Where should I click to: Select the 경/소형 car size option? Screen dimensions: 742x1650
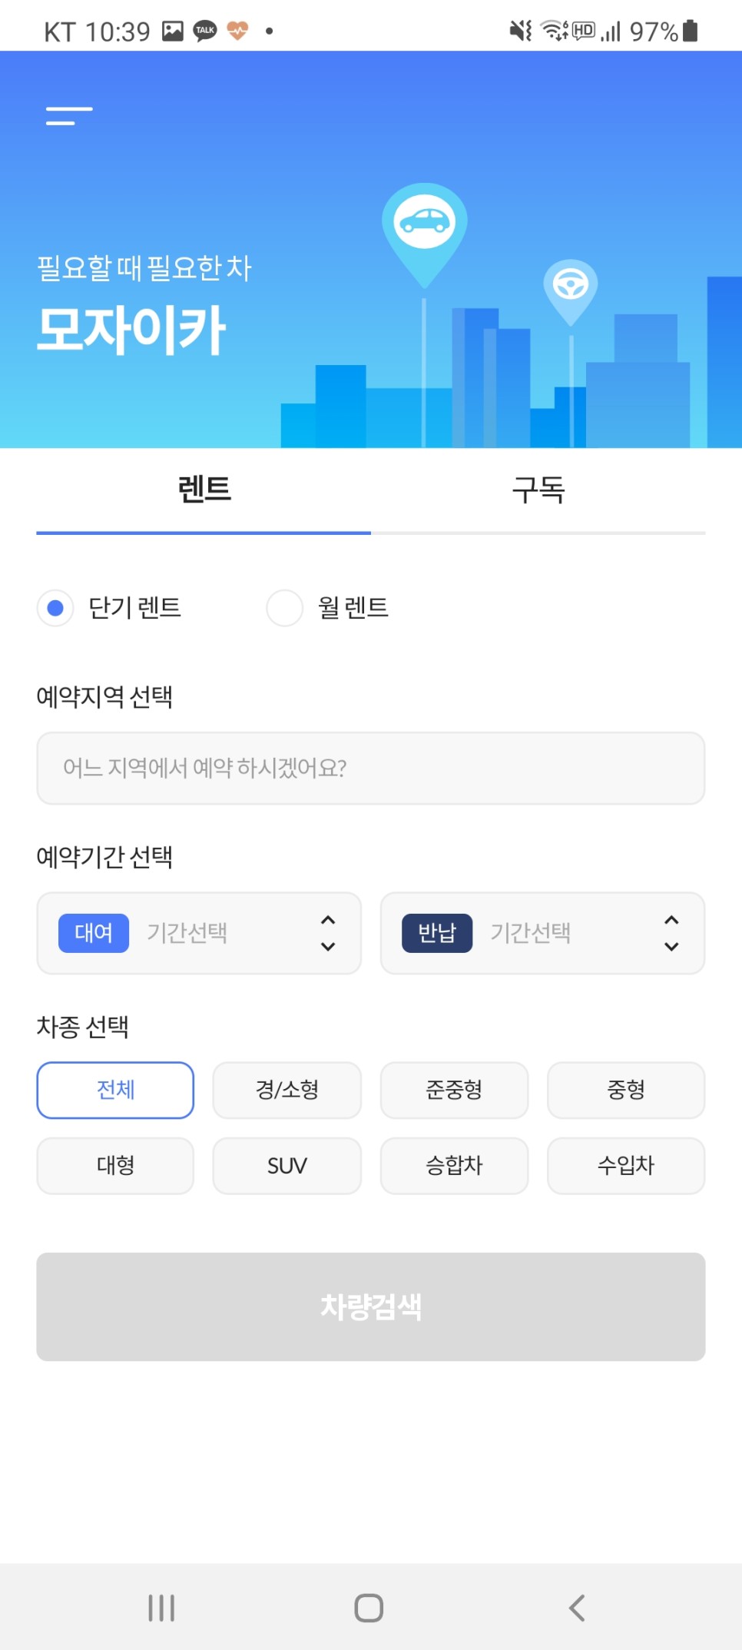[287, 1090]
